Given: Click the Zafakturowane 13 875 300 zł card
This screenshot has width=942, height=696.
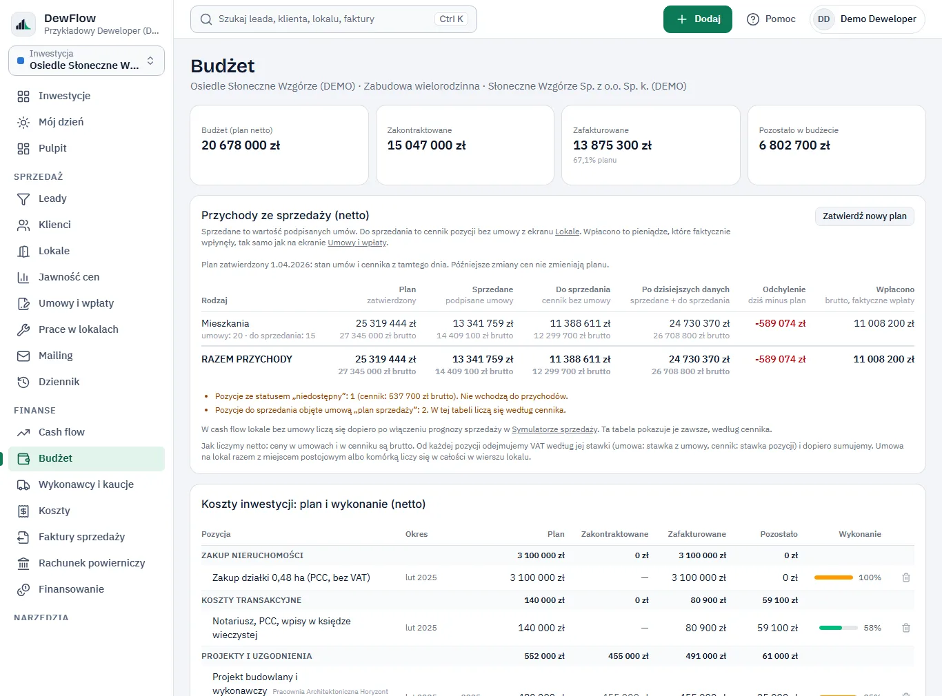Looking at the screenshot, I should (x=651, y=145).
